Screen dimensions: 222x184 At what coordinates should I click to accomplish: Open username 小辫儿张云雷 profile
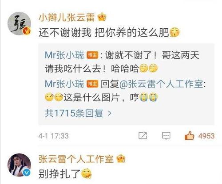67,17
